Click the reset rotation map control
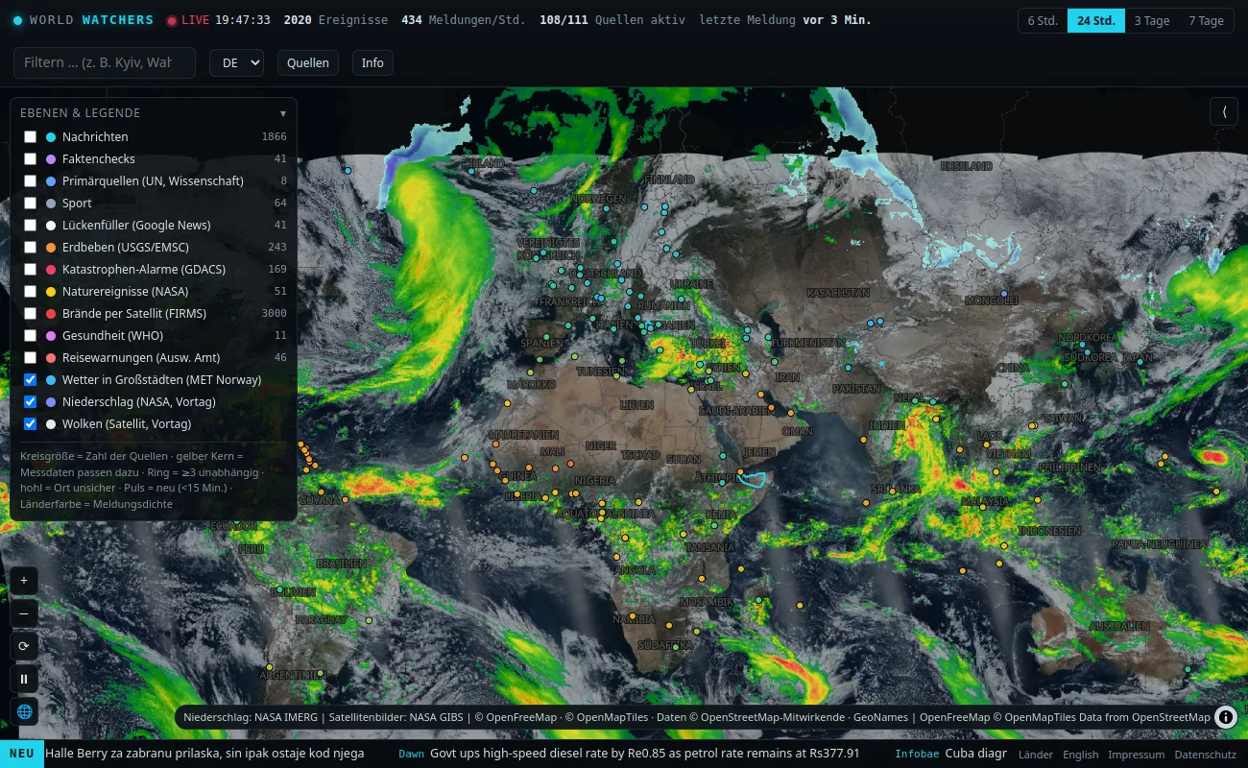 24,646
